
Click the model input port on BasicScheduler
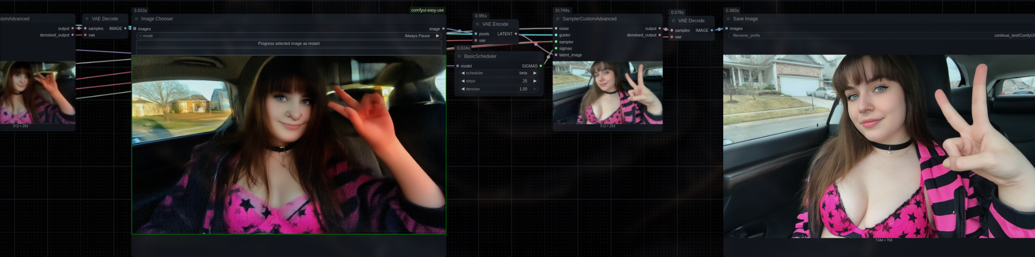point(458,66)
